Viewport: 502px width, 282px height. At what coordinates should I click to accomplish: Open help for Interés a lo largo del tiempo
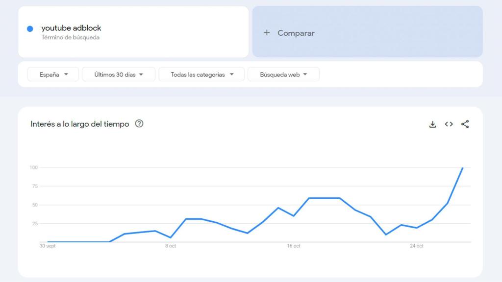coord(139,123)
